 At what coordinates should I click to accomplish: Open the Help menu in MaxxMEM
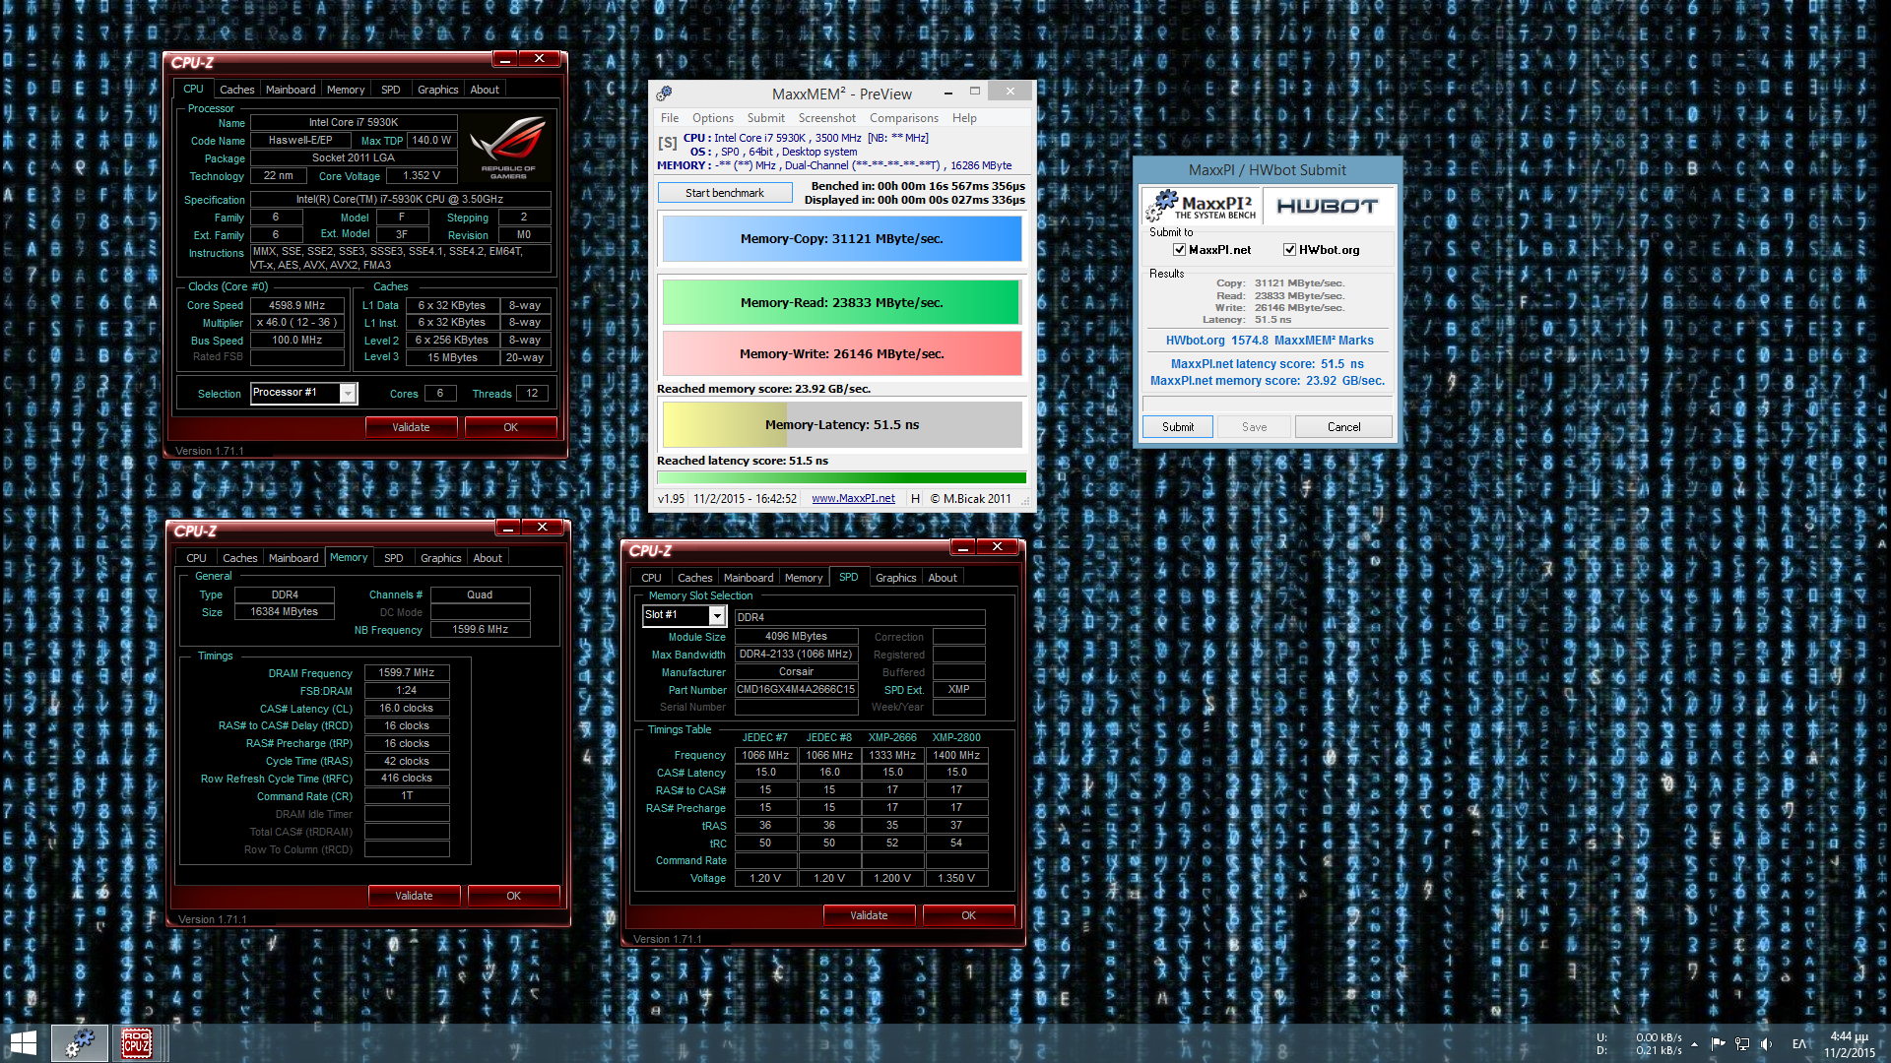click(964, 118)
